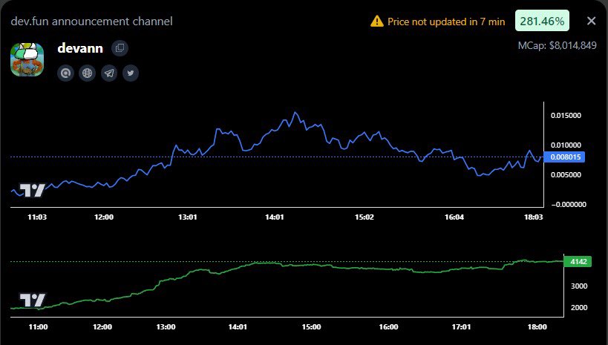Click the 13:01 time label on price chart
This screenshot has width=608, height=345.
(188, 217)
